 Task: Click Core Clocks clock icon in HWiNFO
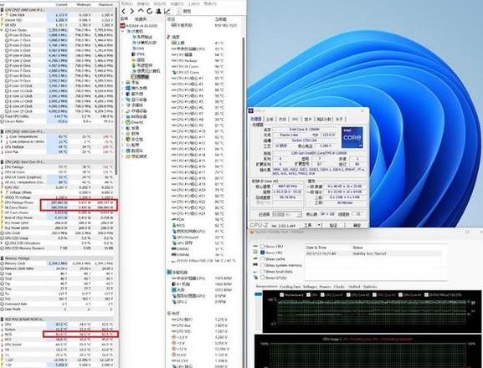tap(7, 30)
